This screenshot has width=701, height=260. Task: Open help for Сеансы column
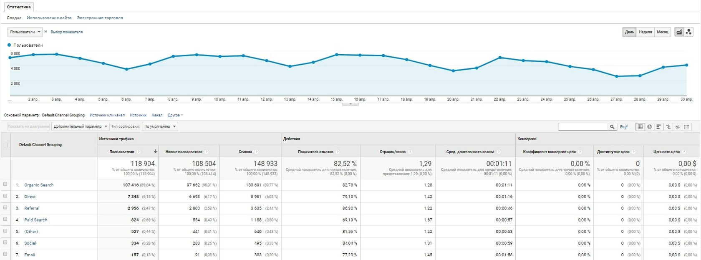point(256,152)
